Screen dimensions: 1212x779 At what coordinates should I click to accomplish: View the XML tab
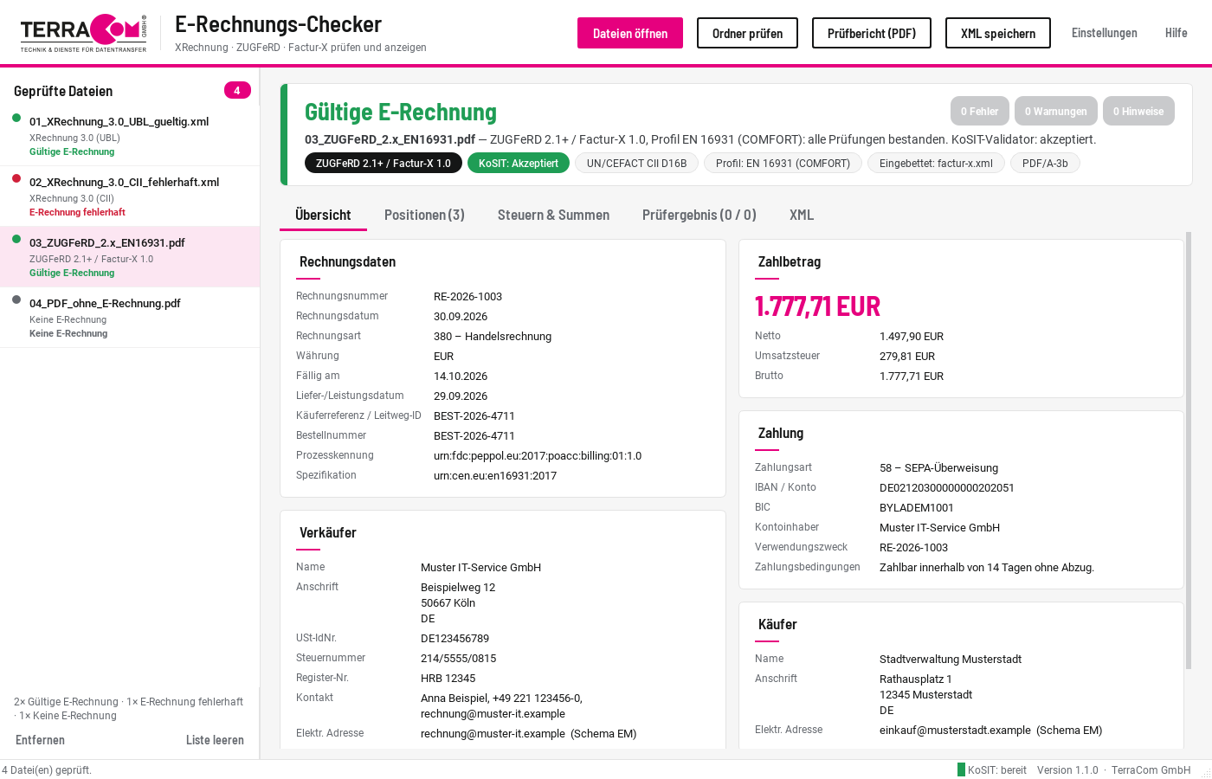click(802, 215)
